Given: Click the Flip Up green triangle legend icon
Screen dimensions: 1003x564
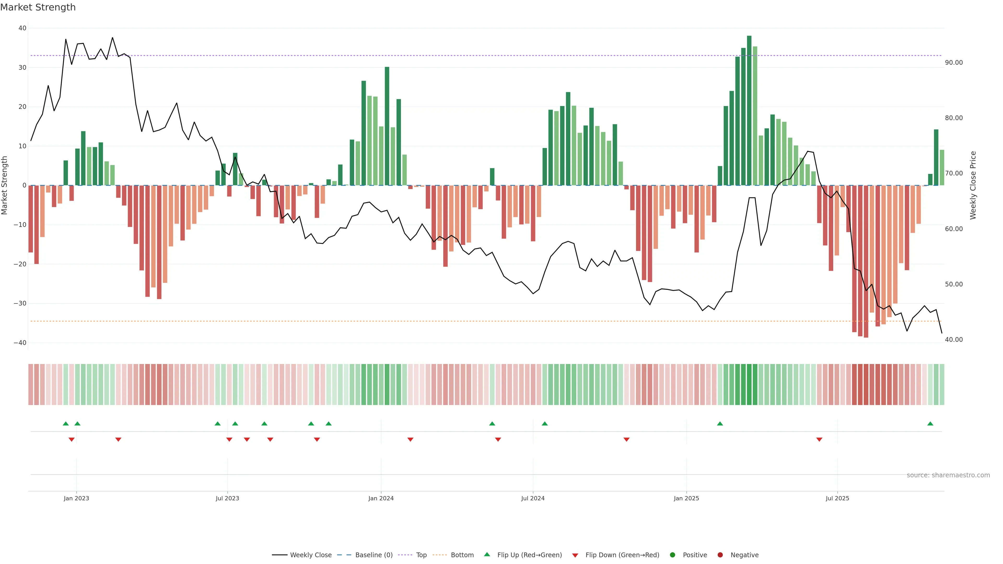Looking at the screenshot, I should pos(487,555).
